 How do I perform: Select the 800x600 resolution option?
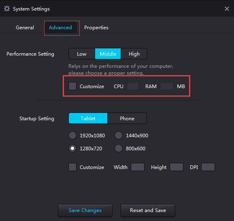pyautogui.click(x=119, y=148)
